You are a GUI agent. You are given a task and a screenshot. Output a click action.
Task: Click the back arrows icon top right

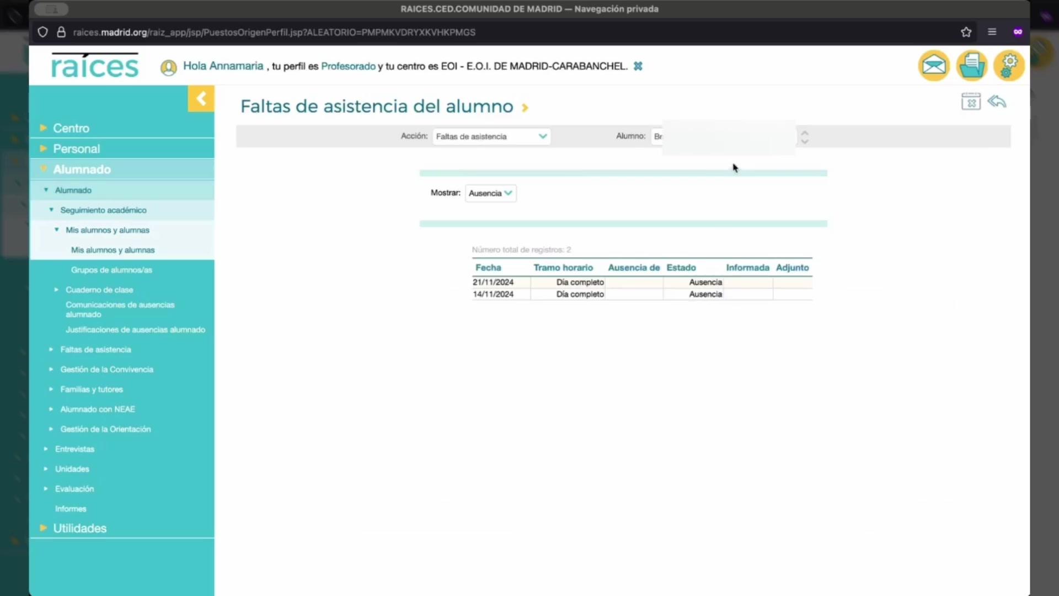pyautogui.click(x=997, y=102)
